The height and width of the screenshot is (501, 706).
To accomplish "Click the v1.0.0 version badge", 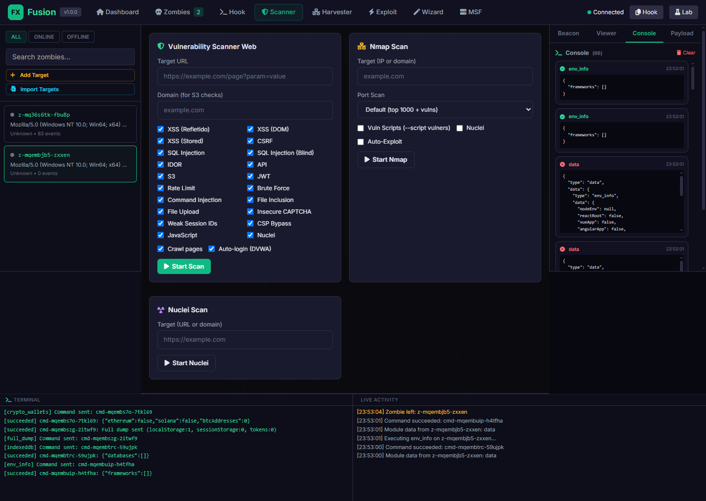I will click(x=71, y=12).
